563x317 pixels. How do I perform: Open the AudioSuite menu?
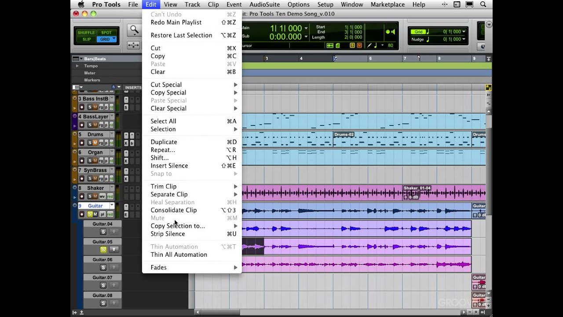264,4
